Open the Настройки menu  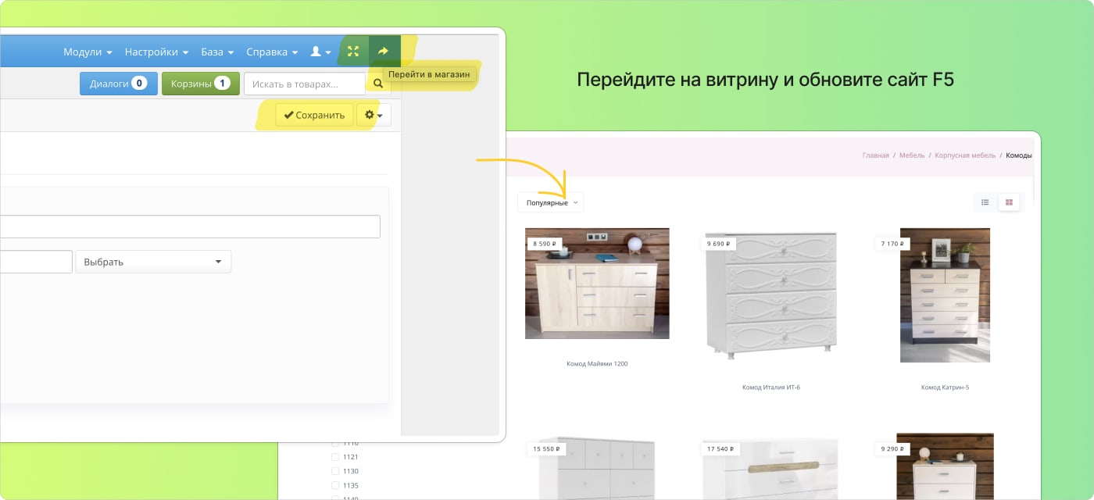156,52
